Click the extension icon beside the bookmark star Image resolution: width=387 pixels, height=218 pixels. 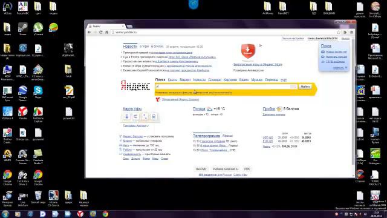tap(345, 32)
